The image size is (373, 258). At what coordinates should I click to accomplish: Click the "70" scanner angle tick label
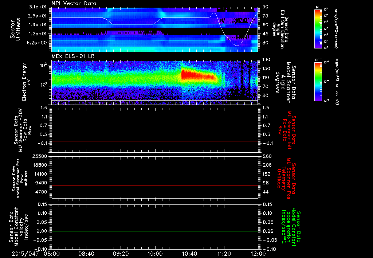click(266, 86)
